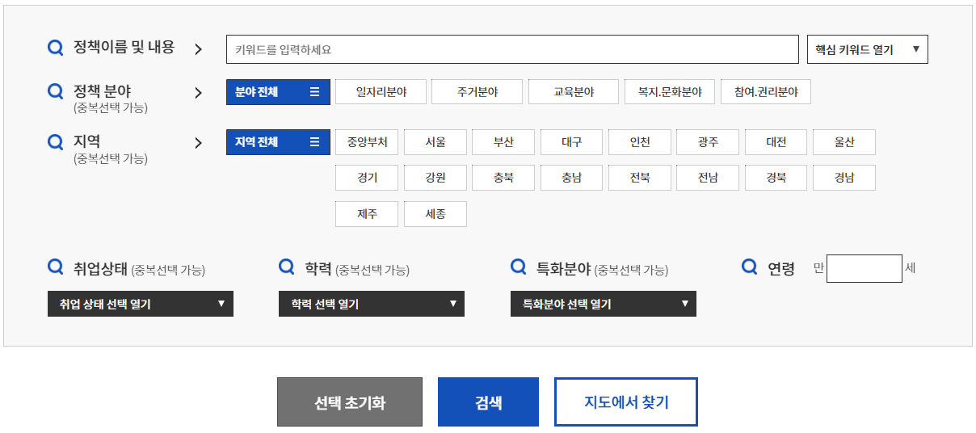
Task: Pick the 경기 region
Action: point(367,178)
